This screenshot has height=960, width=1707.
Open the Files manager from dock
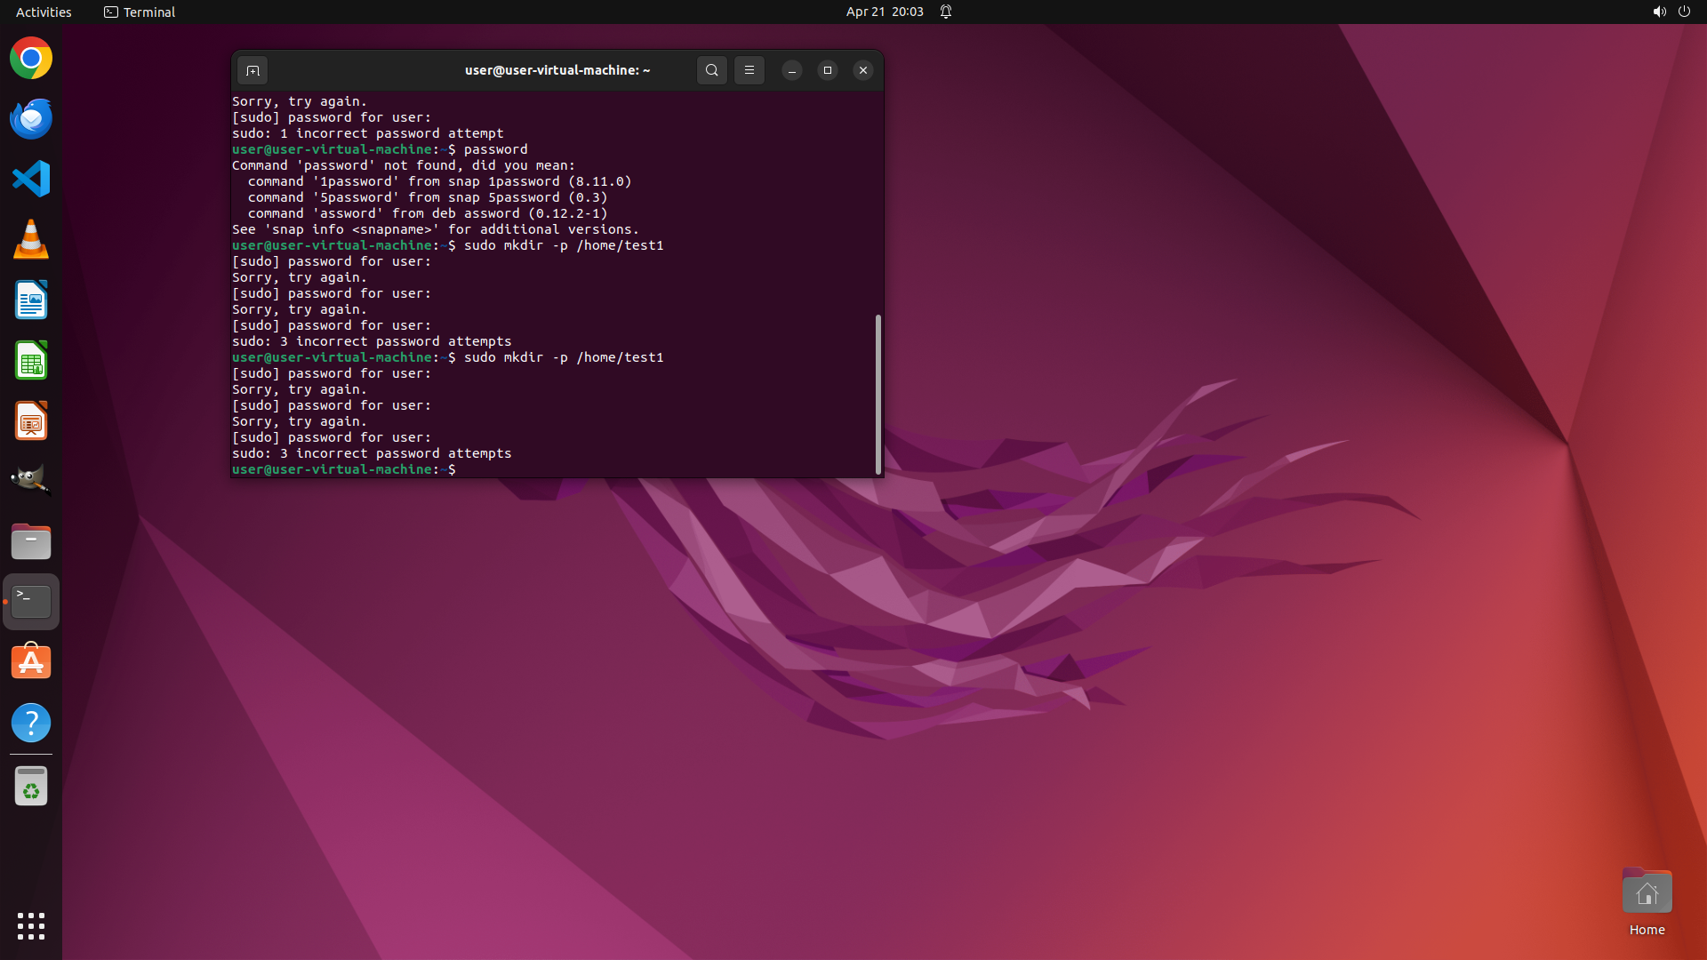tap(31, 541)
